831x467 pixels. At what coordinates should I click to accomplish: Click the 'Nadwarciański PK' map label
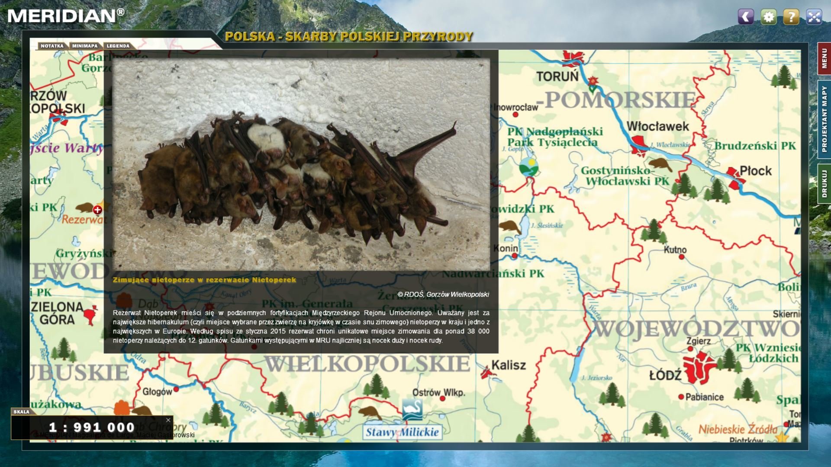point(493,273)
